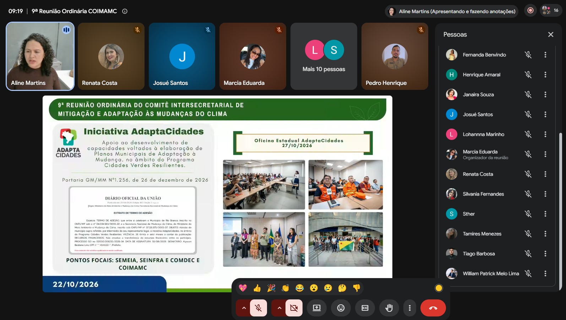Toggle the emoji reactions bar button
This screenshot has width=566, height=320.
point(341,308)
